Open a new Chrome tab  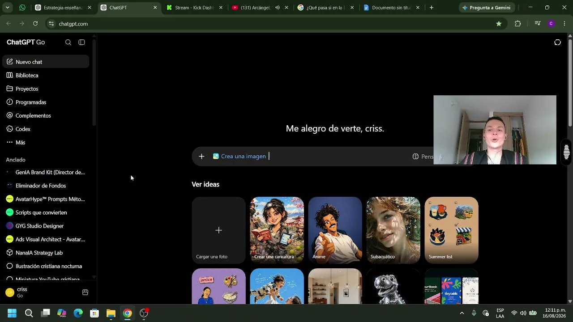432,8
